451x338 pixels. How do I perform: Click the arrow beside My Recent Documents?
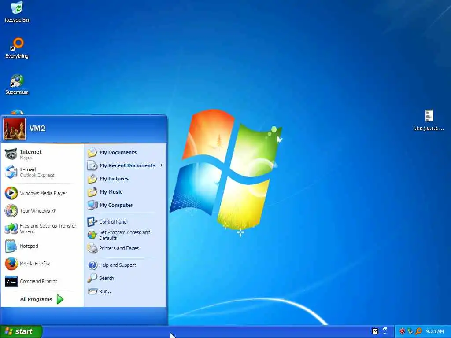162,165
